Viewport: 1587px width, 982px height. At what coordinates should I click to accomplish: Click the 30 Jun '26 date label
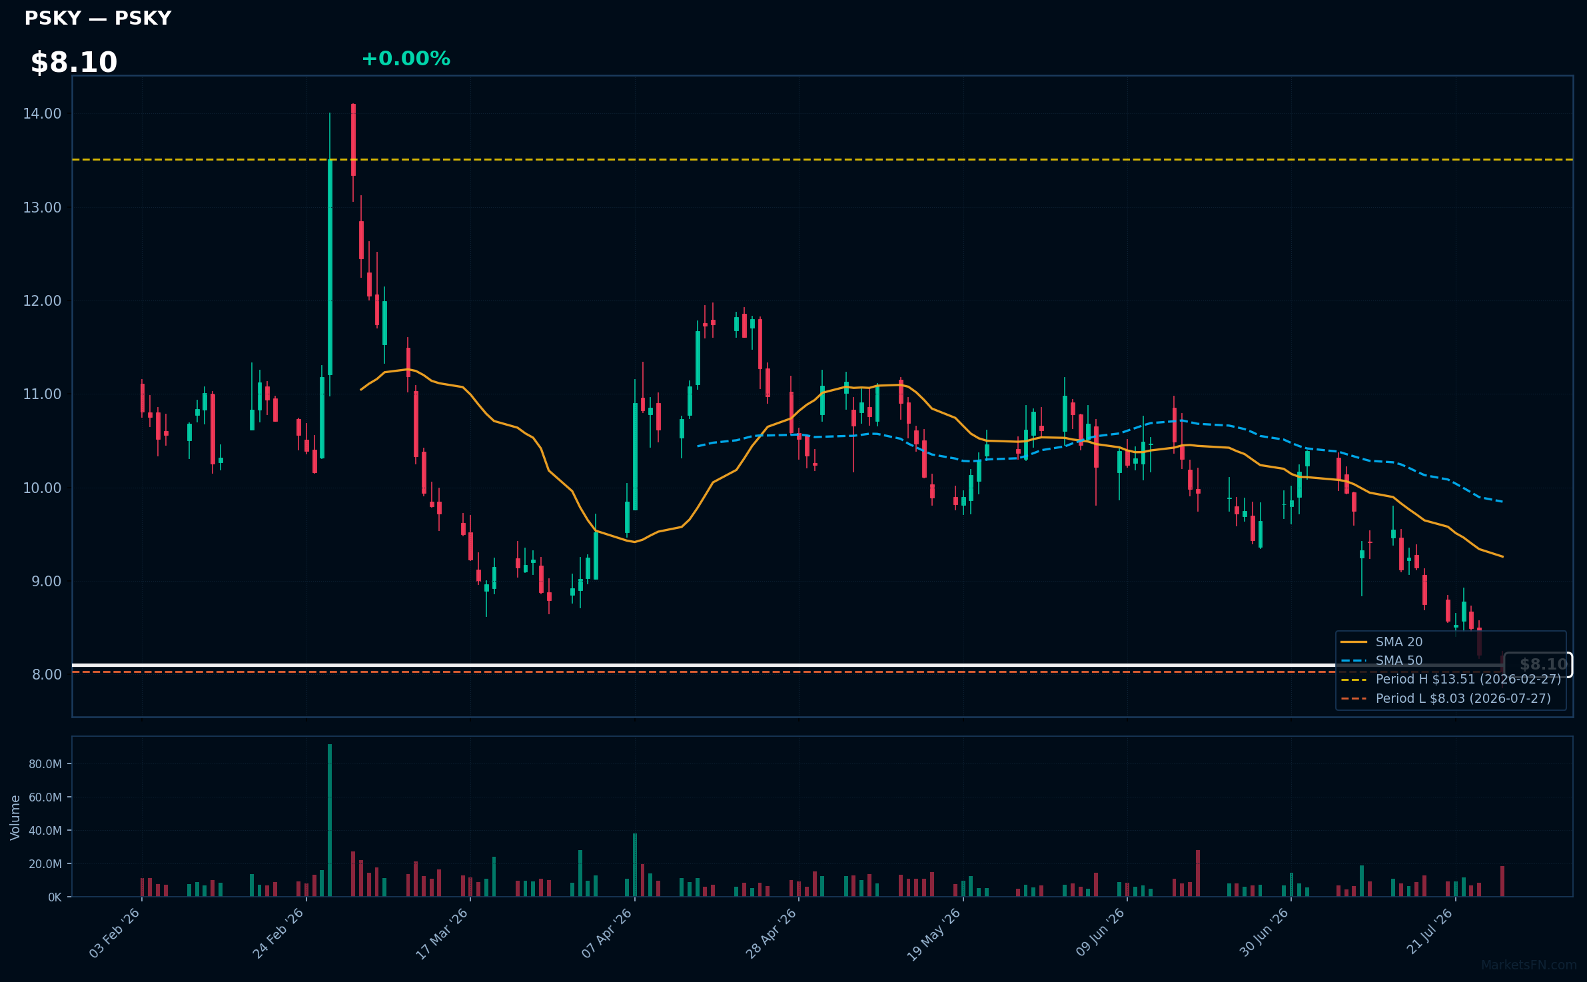[1265, 933]
